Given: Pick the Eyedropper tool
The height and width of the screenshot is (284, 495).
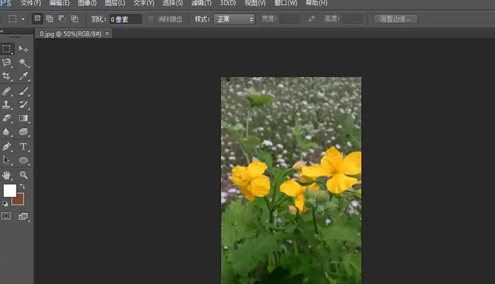Looking at the screenshot, I should tap(23, 75).
